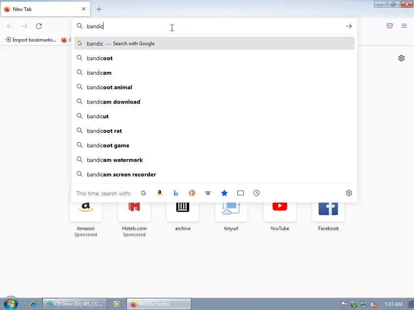This screenshot has width=414, height=310.
Task: Open new tab page personalize gear
Action: click(401, 58)
